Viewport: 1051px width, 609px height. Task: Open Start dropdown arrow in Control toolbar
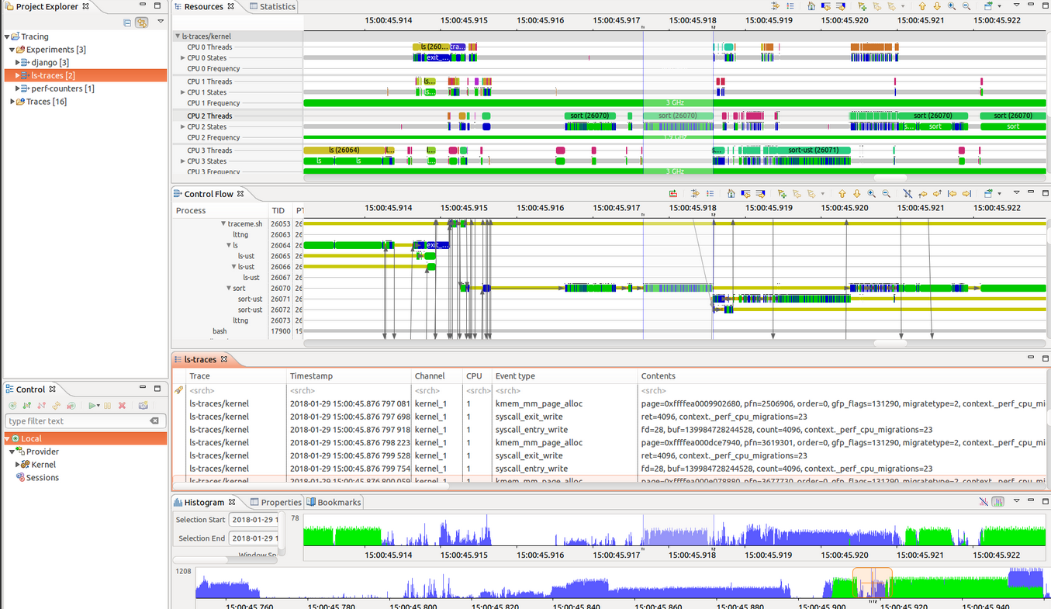pos(99,406)
